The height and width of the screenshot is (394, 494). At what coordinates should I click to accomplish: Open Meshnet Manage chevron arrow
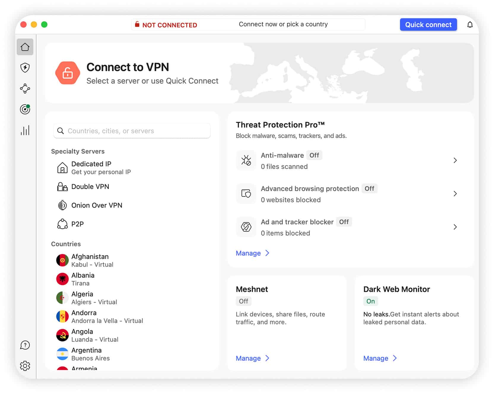tap(267, 358)
